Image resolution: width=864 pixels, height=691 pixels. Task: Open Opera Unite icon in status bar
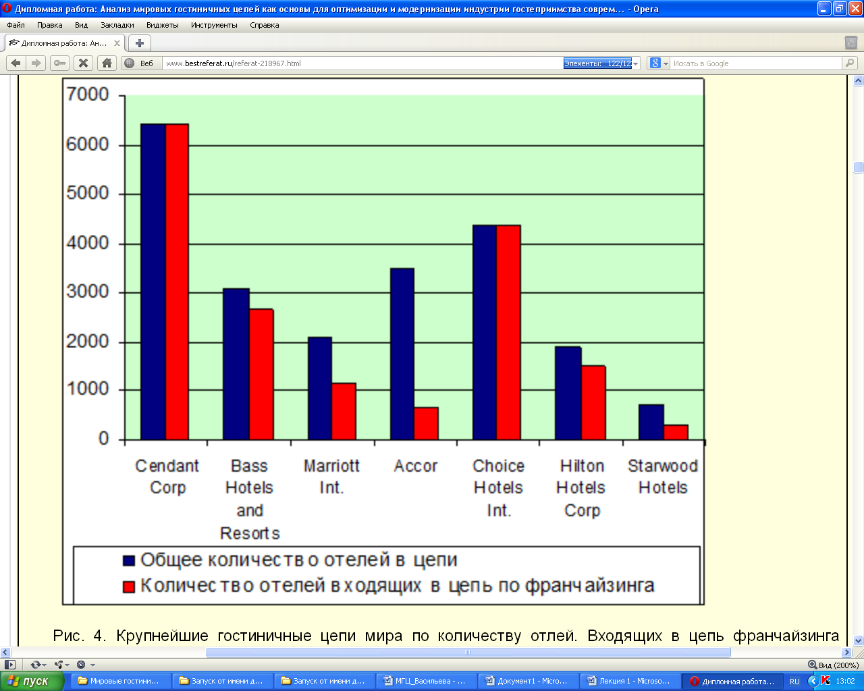[59, 665]
